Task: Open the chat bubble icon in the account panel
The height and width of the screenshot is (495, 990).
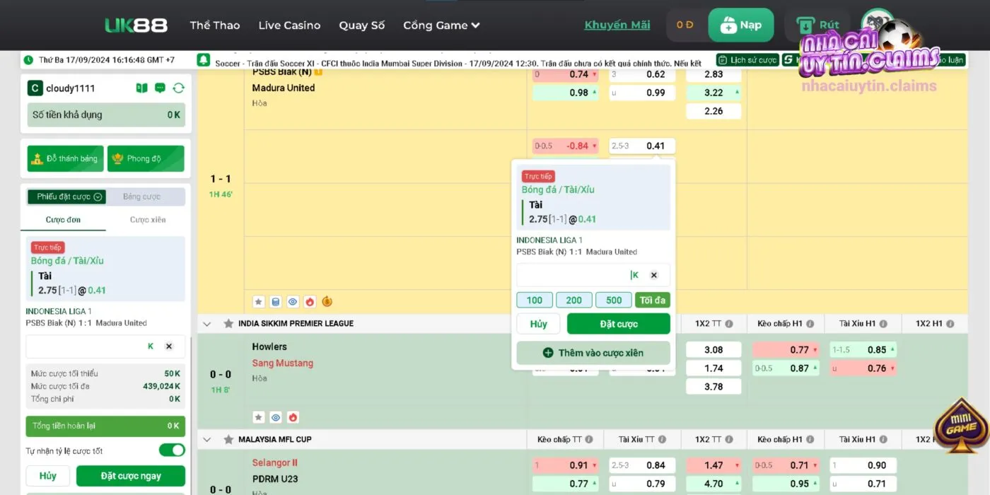Action: pos(160,88)
